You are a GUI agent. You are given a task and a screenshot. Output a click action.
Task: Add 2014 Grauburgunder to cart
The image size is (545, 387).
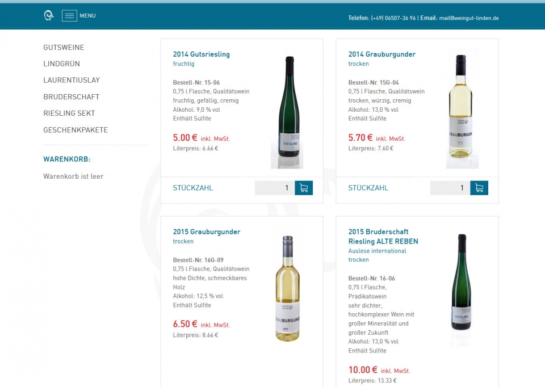click(x=479, y=188)
